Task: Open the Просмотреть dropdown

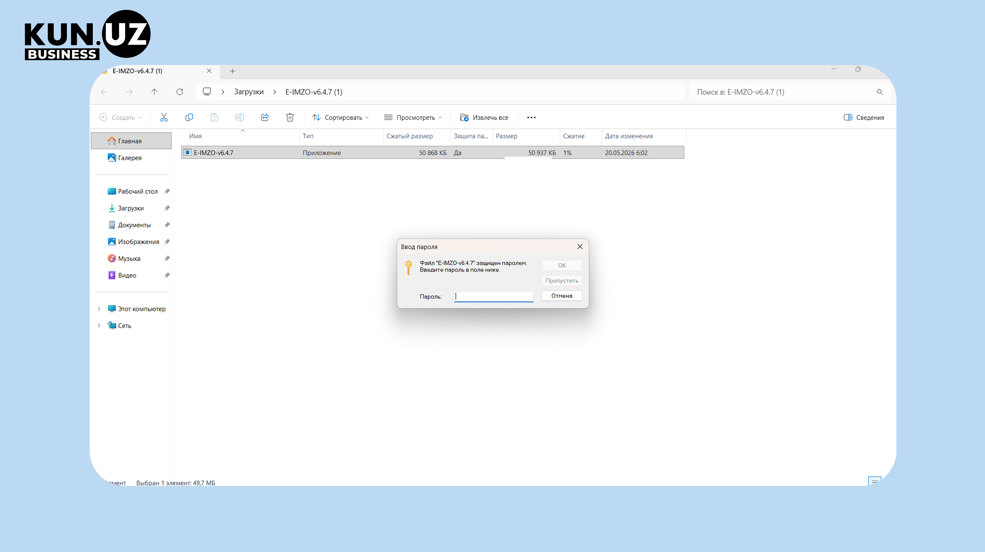Action: pos(413,117)
